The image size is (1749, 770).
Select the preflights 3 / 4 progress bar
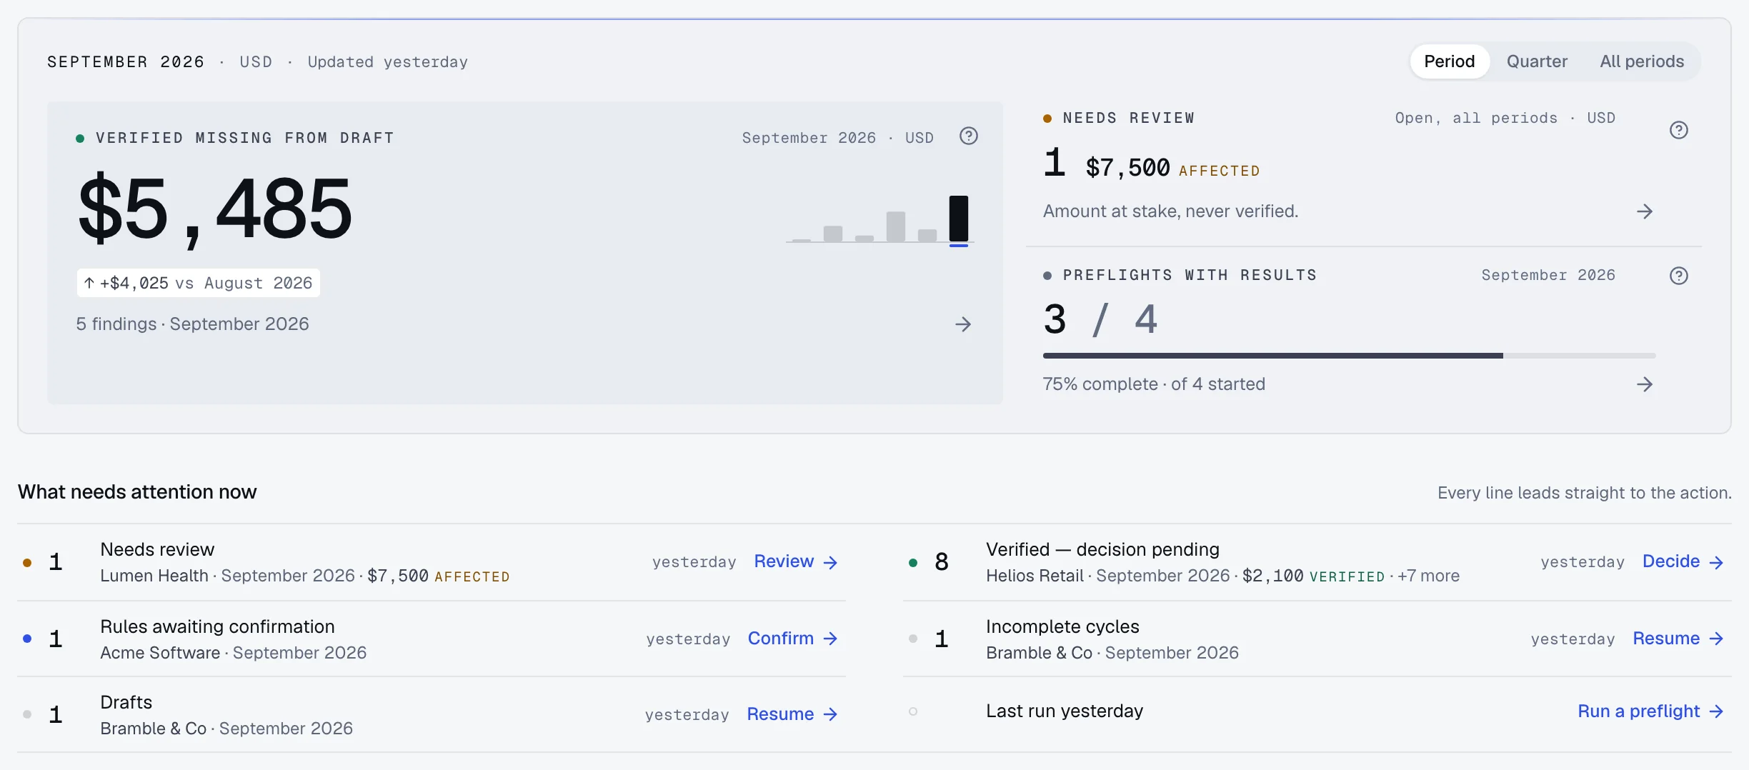click(x=1349, y=356)
